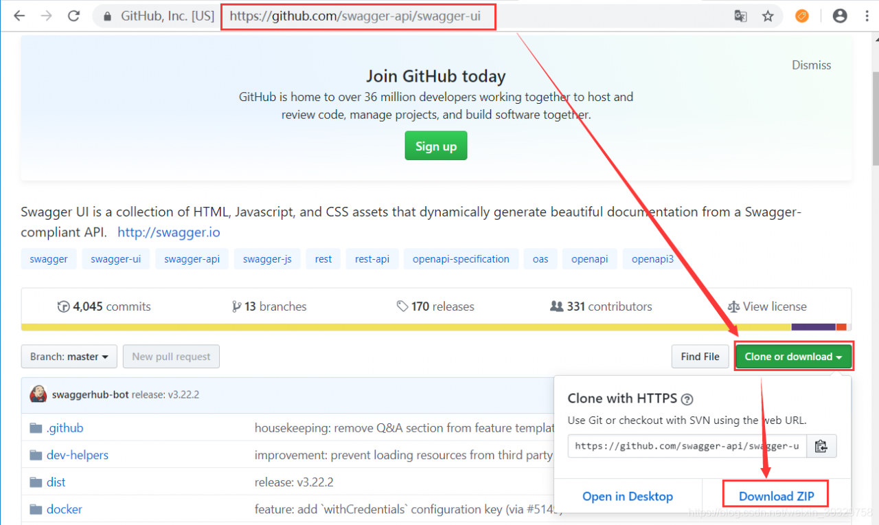
Task: Expand the Branch: master dropdown
Action: click(69, 357)
